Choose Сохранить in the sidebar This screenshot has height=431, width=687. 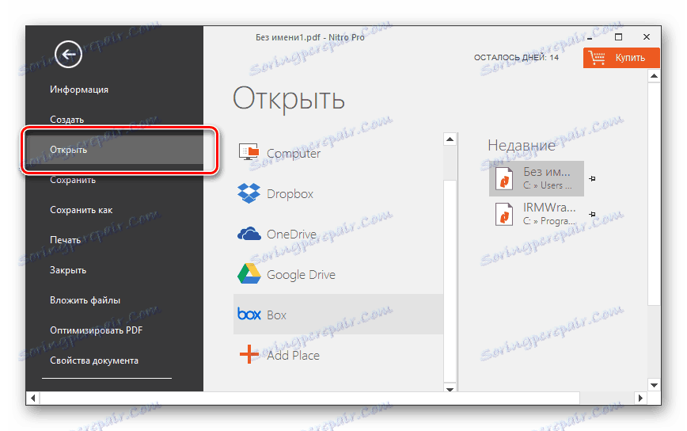pyautogui.click(x=73, y=180)
